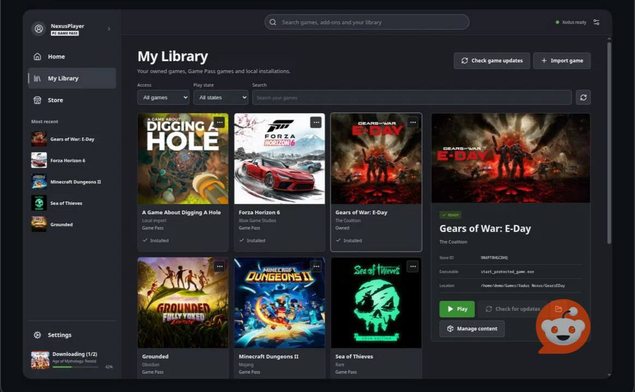Click the Grounded sidebar thumbnail icon

click(x=39, y=224)
